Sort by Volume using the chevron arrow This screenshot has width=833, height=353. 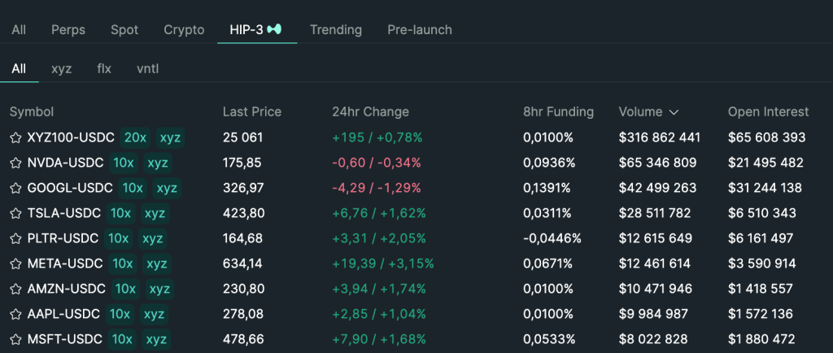coord(674,112)
